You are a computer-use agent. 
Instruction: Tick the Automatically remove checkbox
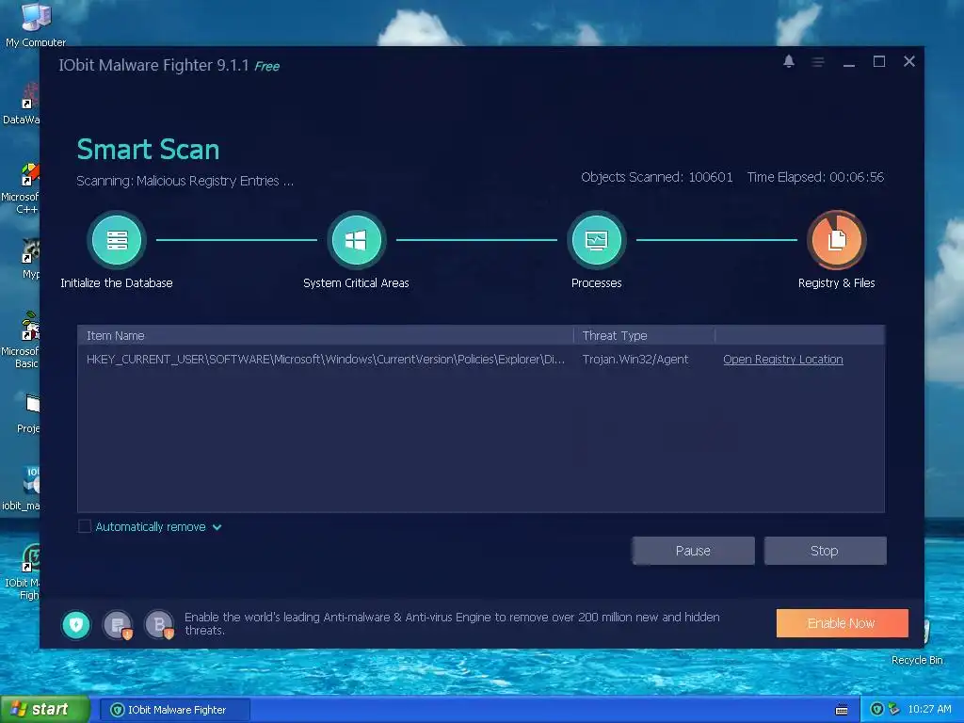[x=85, y=526]
